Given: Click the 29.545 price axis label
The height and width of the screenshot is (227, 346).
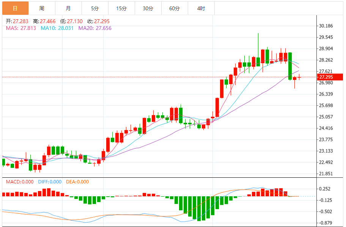Looking at the screenshot, I should [x=326, y=37].
